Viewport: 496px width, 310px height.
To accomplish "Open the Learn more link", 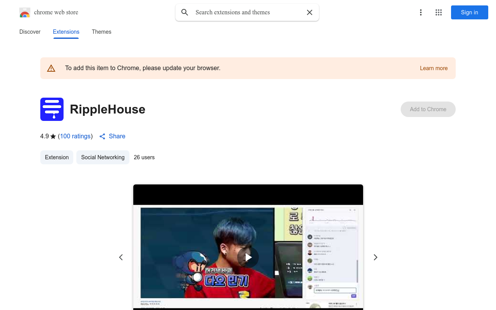I will pyautogui.click(x=434, y=68).
